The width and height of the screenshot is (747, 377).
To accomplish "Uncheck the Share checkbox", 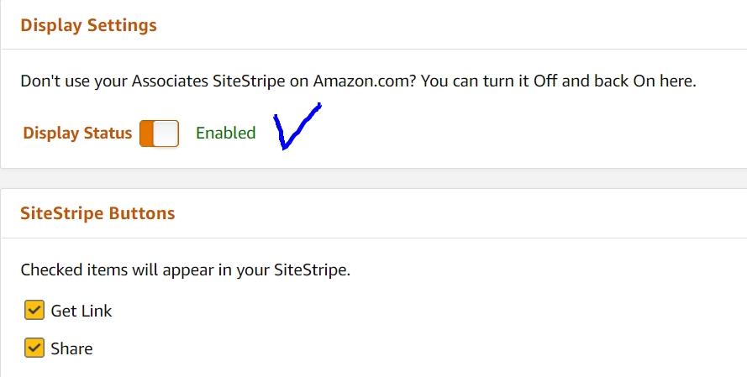I will point(34,348).
